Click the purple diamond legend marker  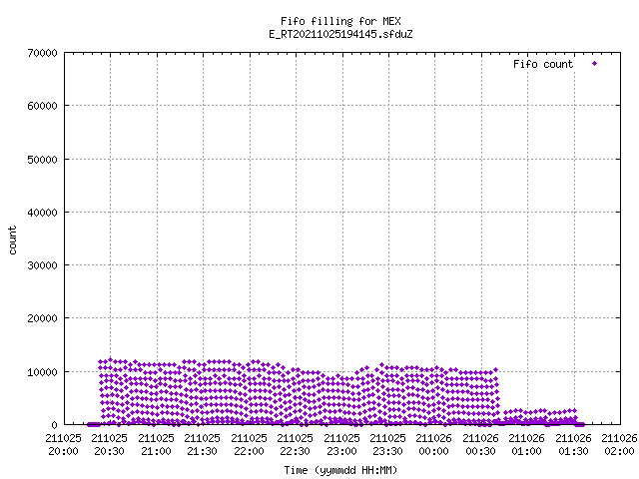pos(595,64)
